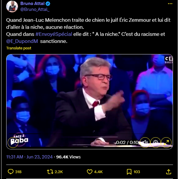Repost using the retweet arrows icon
The width and height of the screenshot is (178, 179).
point(50,172)
